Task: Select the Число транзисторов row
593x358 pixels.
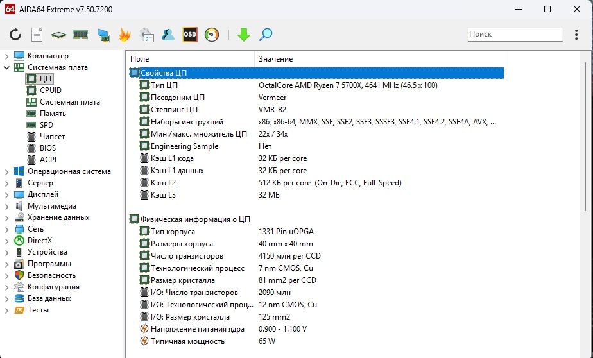Action: pyautogui.click(x=316, y=256)
